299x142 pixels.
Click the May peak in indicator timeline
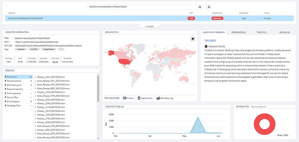coord(198,118)
